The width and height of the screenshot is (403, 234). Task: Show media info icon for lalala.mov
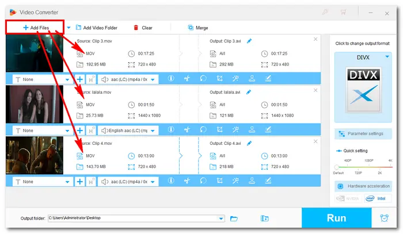pyautogui.click(x=171, y=129)
